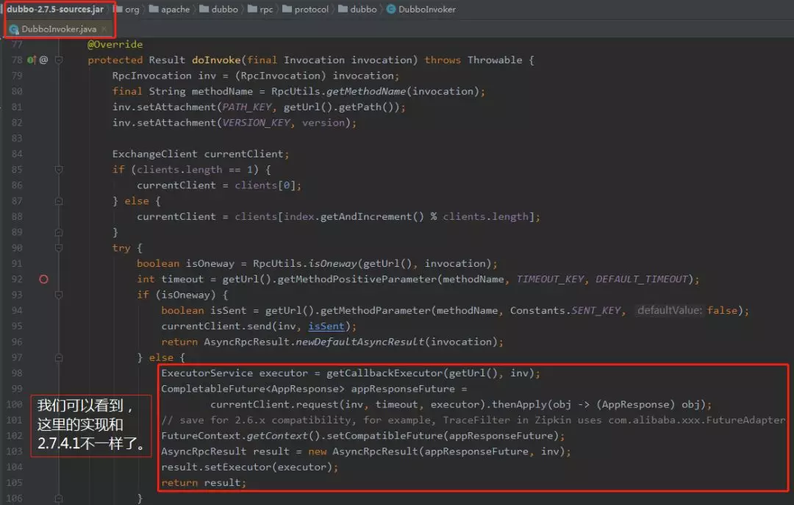
Task: Collapse the else fold marker on line 97
Action: click(59, 357)
